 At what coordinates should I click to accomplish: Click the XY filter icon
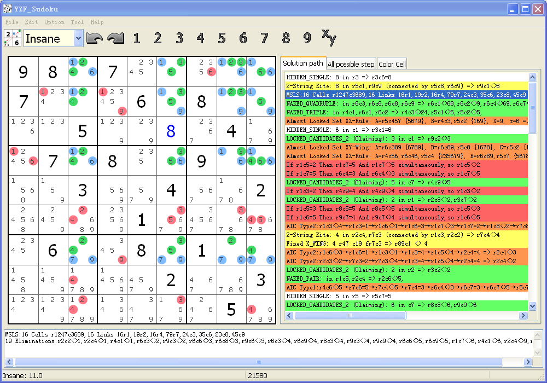(x=329, y=38)
